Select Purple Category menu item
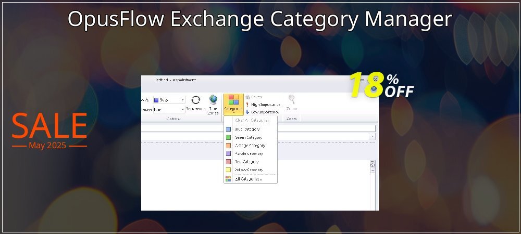Screen dimensions: 521x234 (x=251, y=153)
